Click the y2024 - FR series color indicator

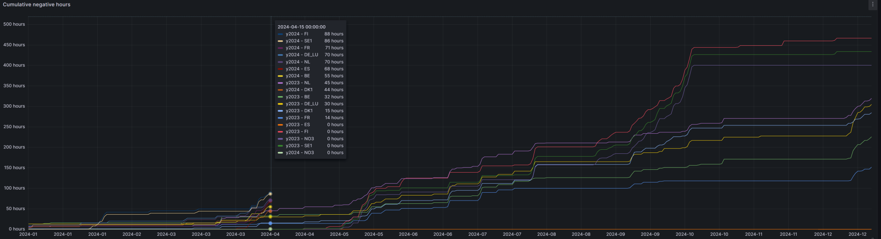(x=280, y=48)
